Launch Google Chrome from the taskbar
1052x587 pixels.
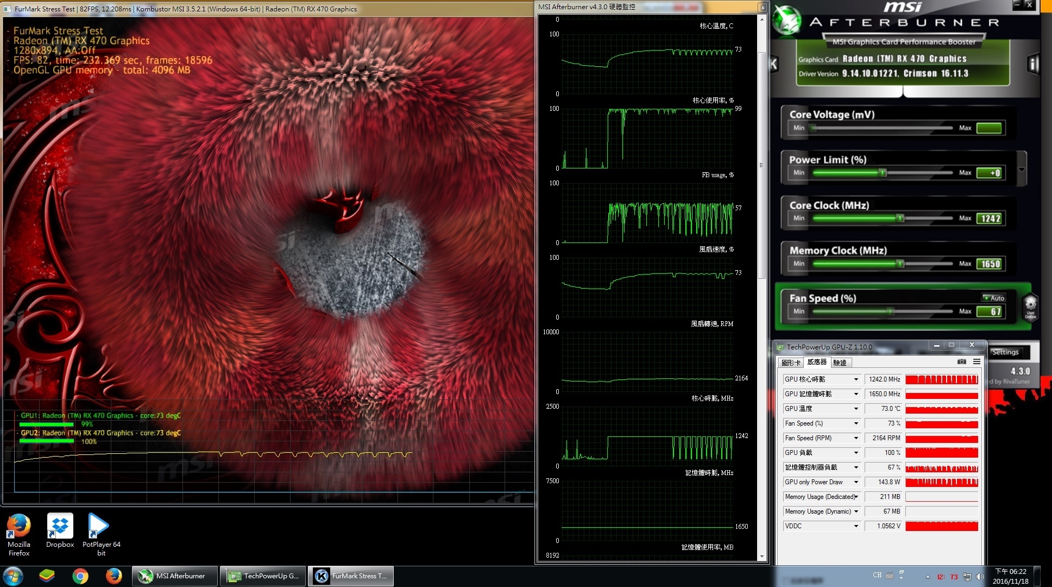point(80,576)
